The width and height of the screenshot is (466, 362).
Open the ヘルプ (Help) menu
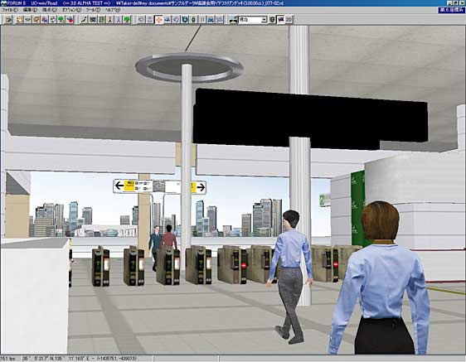[x=113, y=10]
